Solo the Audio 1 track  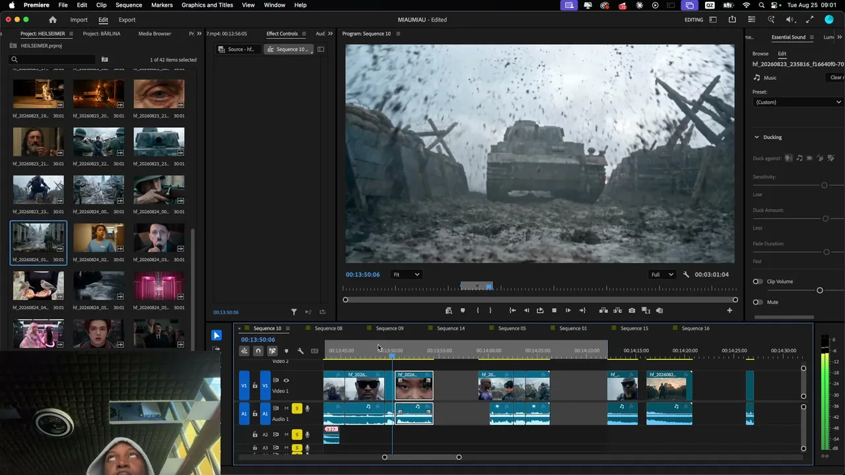(296, 409)
